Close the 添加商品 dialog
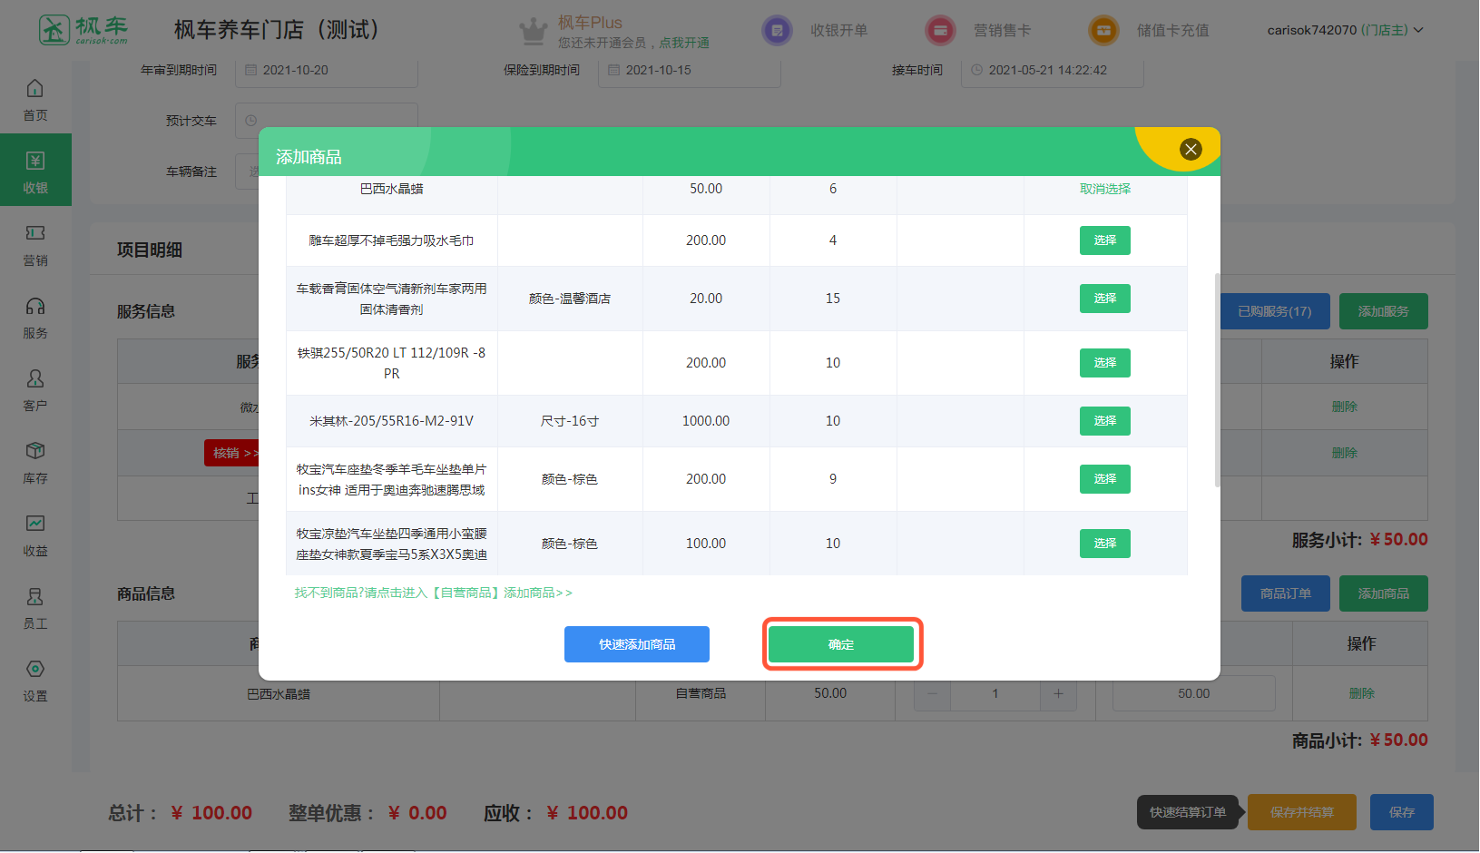This screenshot has width=1480, height=853. [1191, 150]
